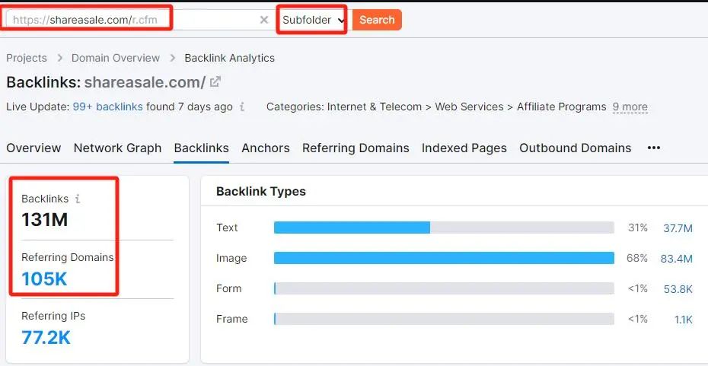Click the 31% Text percentage
The width and height of the screenshot is (708, 366).
pyautogui.click(x=637, y=228)
